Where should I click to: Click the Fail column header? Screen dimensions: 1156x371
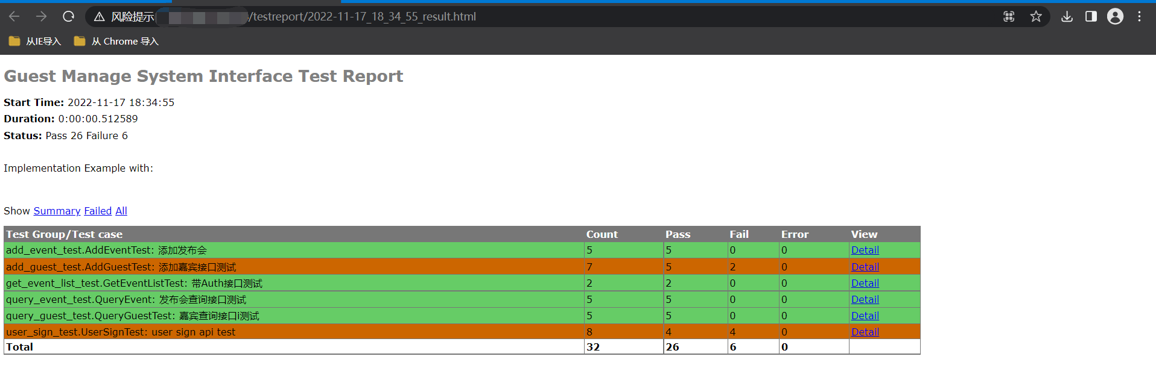738,234
